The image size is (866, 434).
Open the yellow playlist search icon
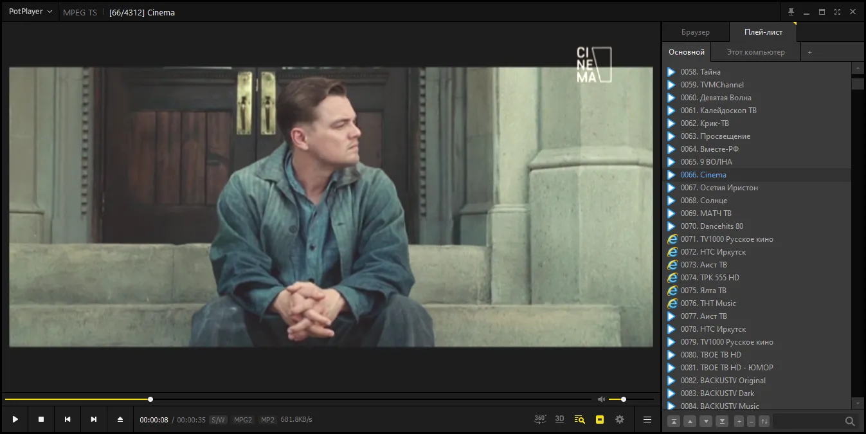[x=580, y=419]
